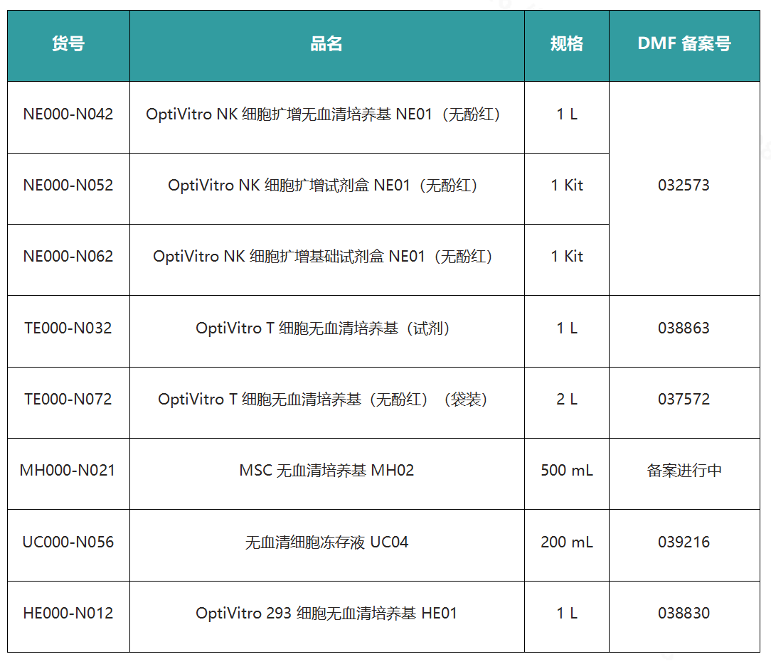The height and width of the screenshot is (664, 771).
Task: Click the 1 Kit spec for NE000-N052
Action: (x=567, y=186)
